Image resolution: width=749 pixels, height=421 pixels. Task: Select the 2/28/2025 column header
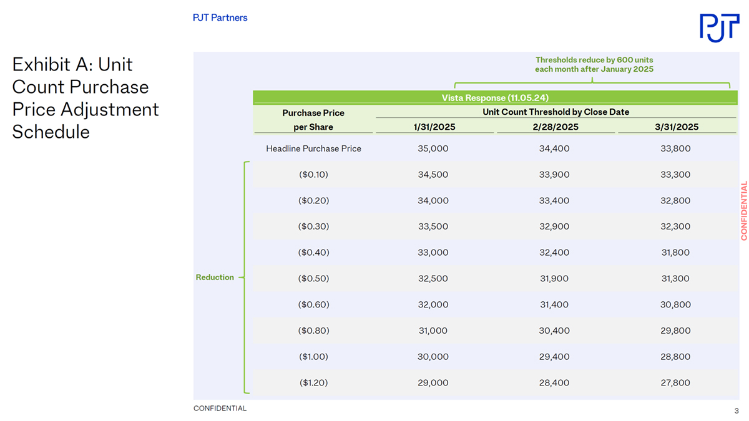pyautogui.click(x=554, y=127)
